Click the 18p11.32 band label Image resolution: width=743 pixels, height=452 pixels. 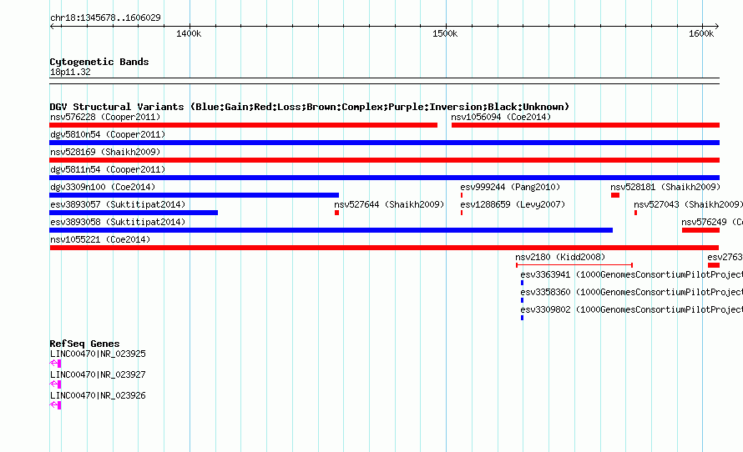coord(70,72)
